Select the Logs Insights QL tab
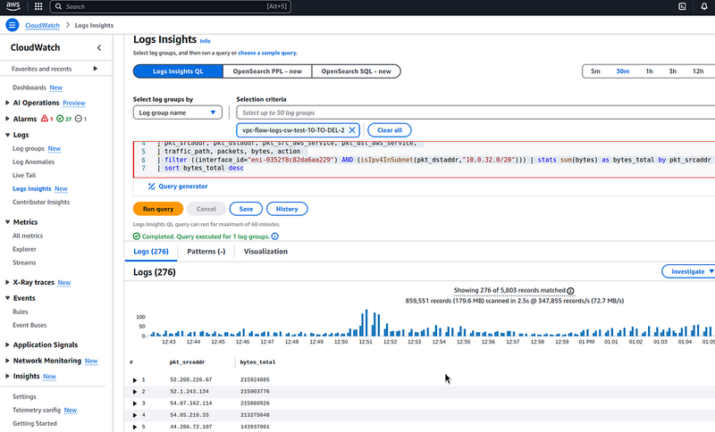The image size is (715, 432). click(x=178, y=71)
